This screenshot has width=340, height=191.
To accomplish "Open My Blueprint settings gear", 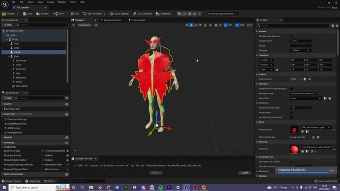I will [x=67, y=98].
